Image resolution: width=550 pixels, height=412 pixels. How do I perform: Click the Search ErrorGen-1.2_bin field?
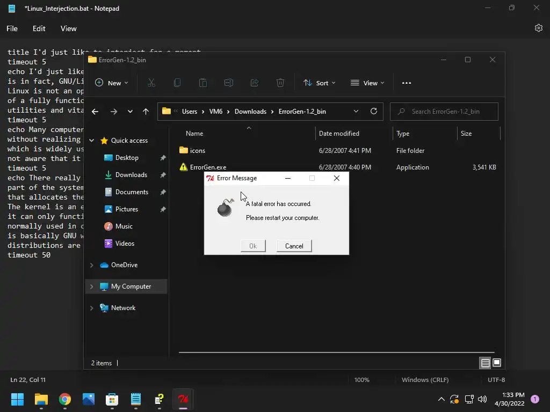(444, 112)
